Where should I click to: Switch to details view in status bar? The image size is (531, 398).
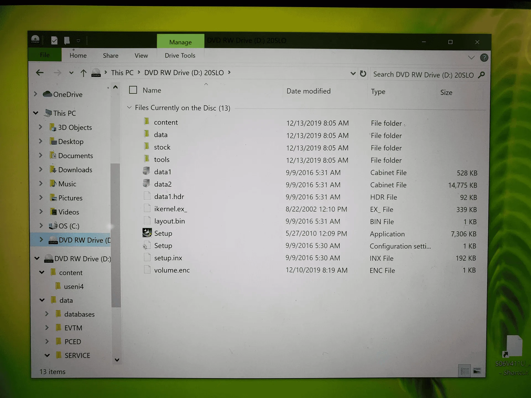(x=465, y=371)
